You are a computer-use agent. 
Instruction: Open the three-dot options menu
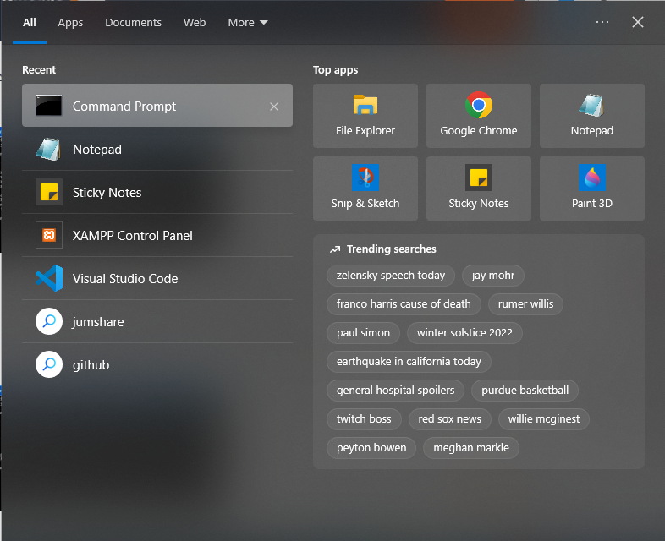[x=602, y=22]
